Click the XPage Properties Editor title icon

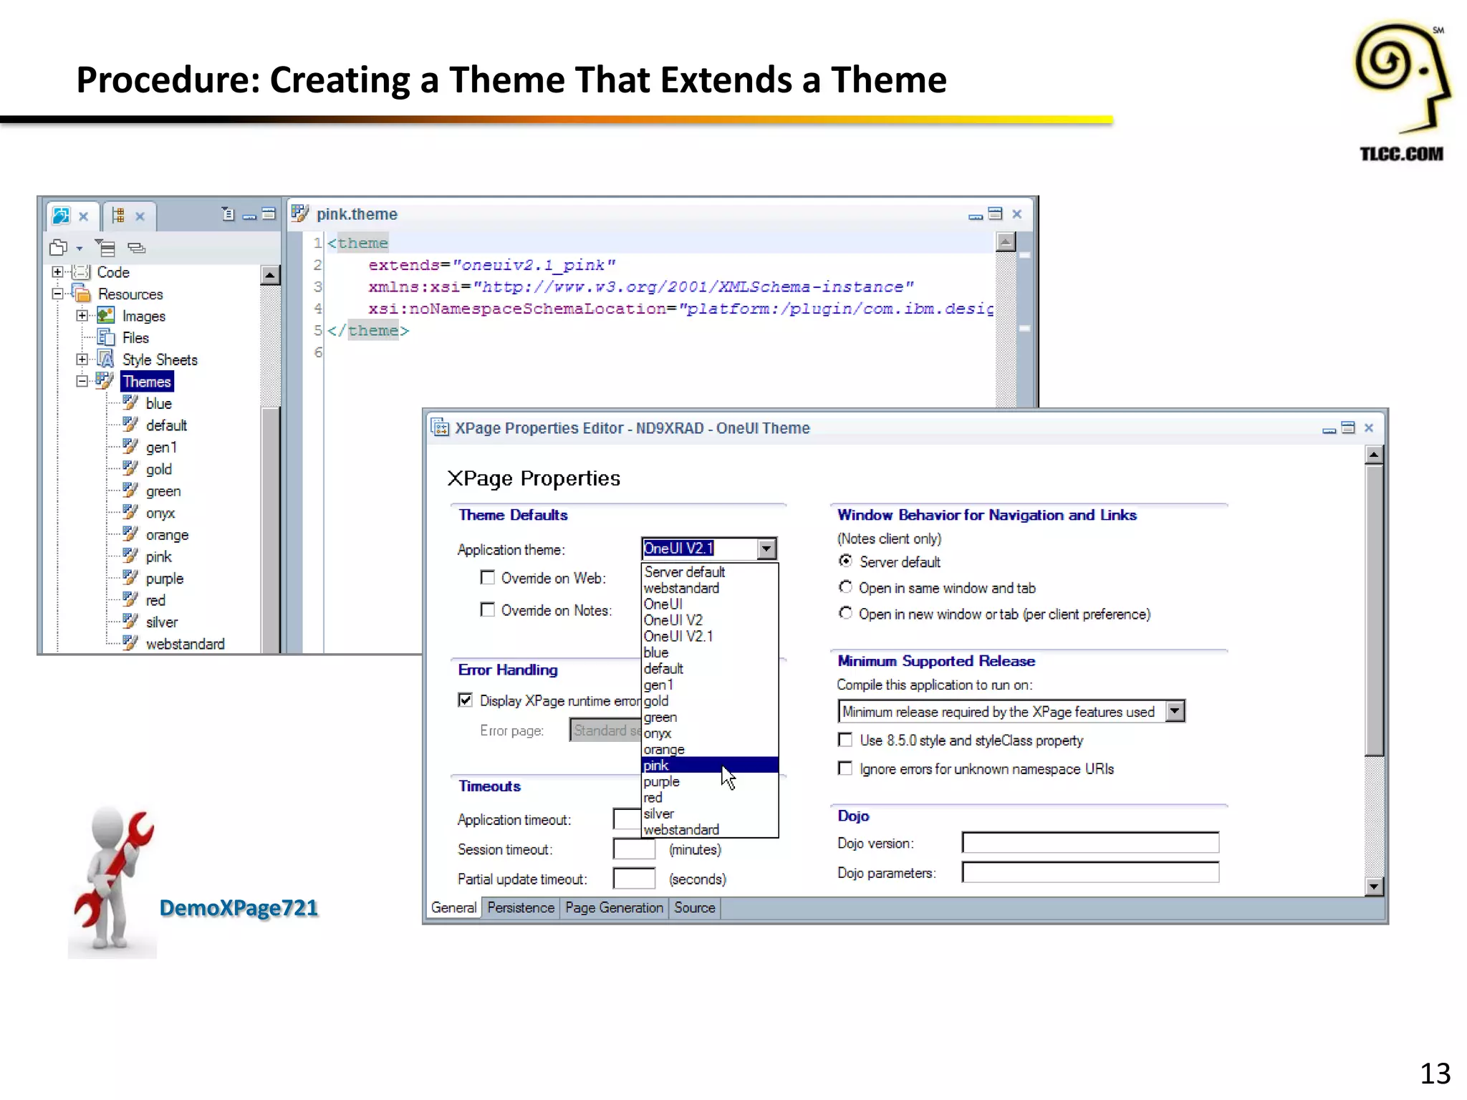(x=439, y=428)
